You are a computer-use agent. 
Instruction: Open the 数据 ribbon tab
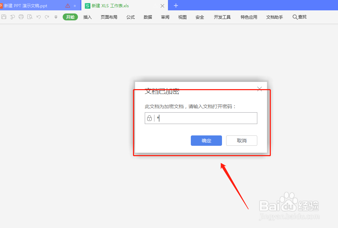pyautogui.click(x=148, y=17)
